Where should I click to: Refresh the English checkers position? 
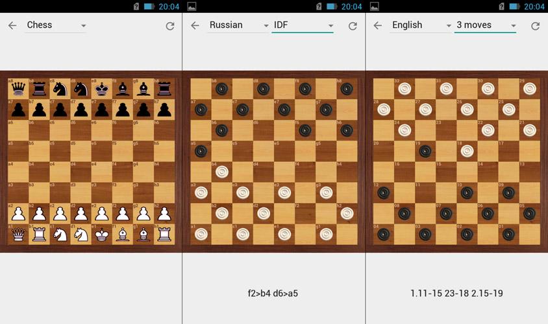coord(536,26)
